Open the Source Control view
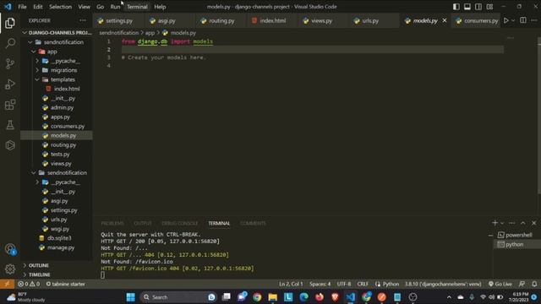The height and width of the screenshot is (304, 541). coord(10,64)
